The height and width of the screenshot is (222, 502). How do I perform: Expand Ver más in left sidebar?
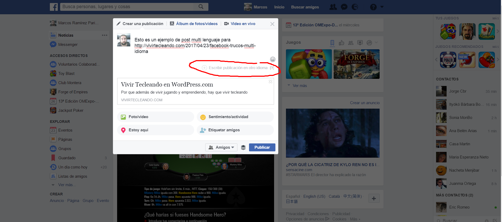tap(66, 185)
